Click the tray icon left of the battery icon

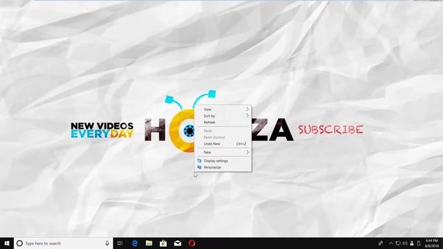click(412, 243)
